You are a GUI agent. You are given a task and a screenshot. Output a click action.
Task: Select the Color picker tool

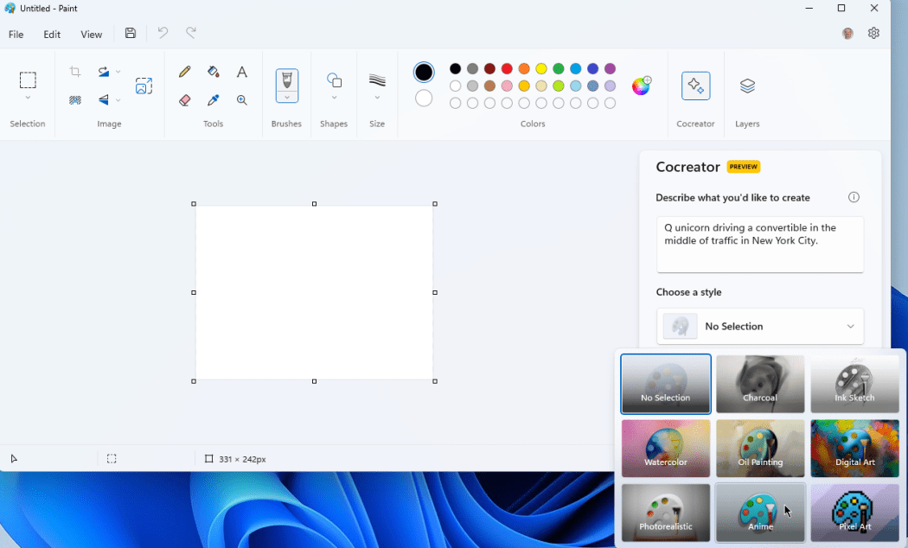pos(214,100)
